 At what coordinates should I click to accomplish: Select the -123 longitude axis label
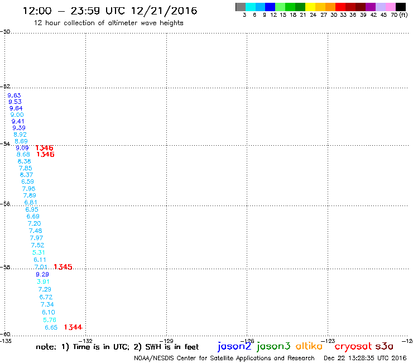click(x=328, y=341)
